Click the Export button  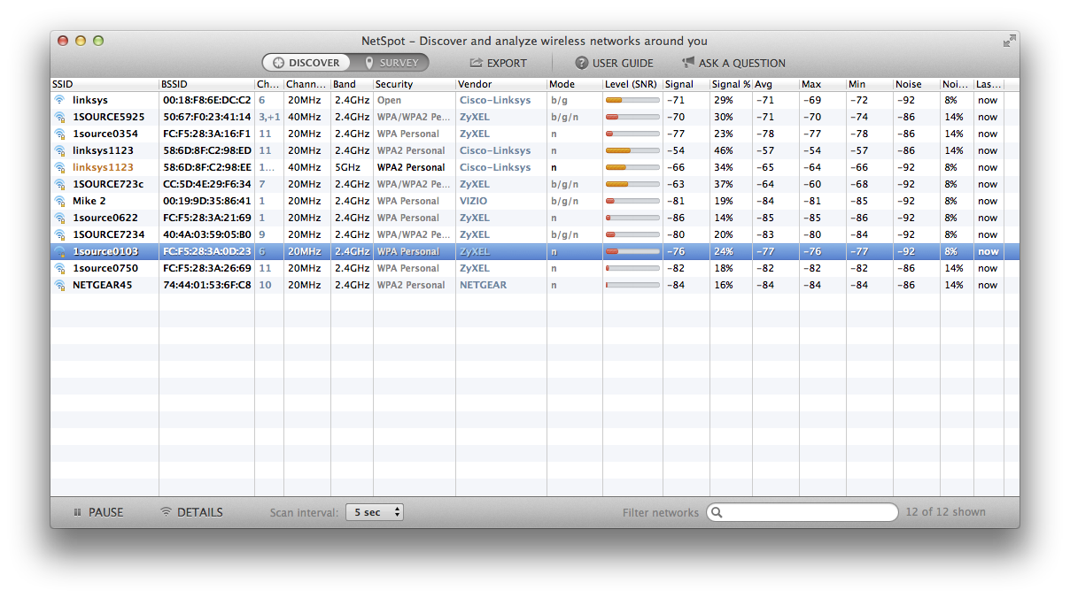click(x=498, y=63)
